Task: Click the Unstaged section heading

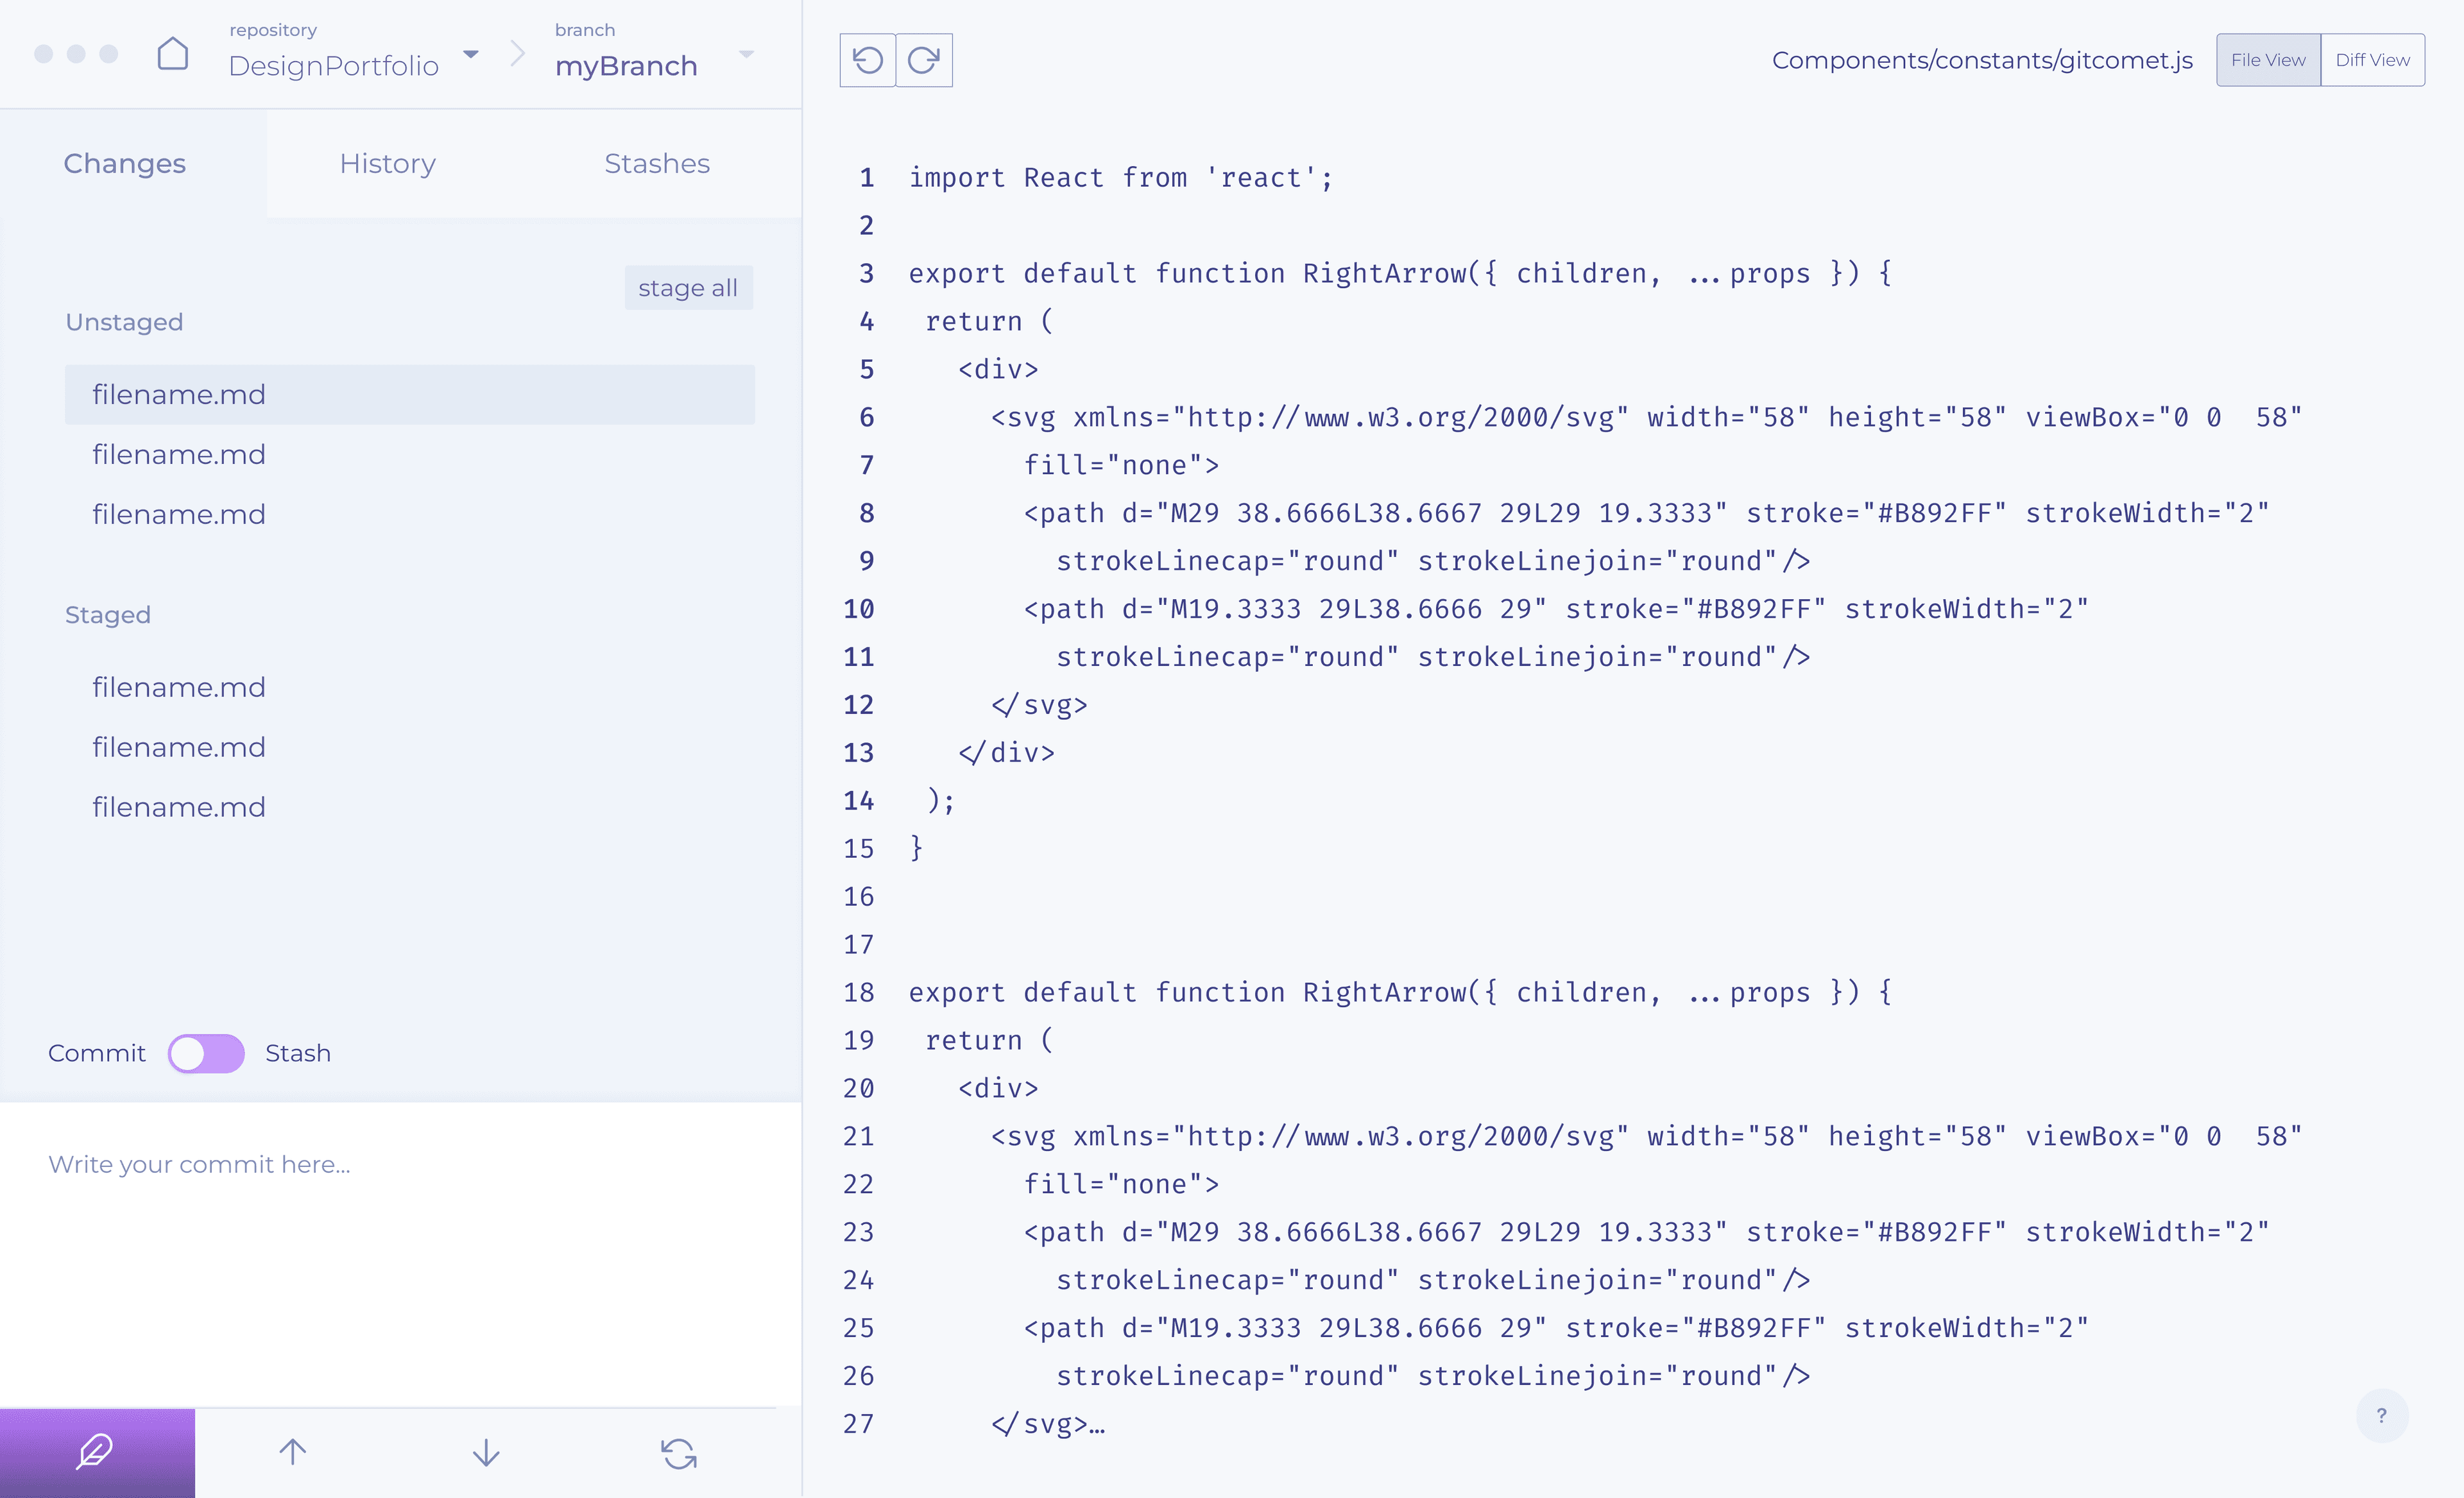Action: pyautogui.click(x=124, y=322)
